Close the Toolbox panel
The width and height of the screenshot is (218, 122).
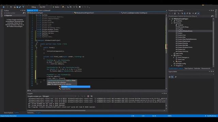pos(25,11)
